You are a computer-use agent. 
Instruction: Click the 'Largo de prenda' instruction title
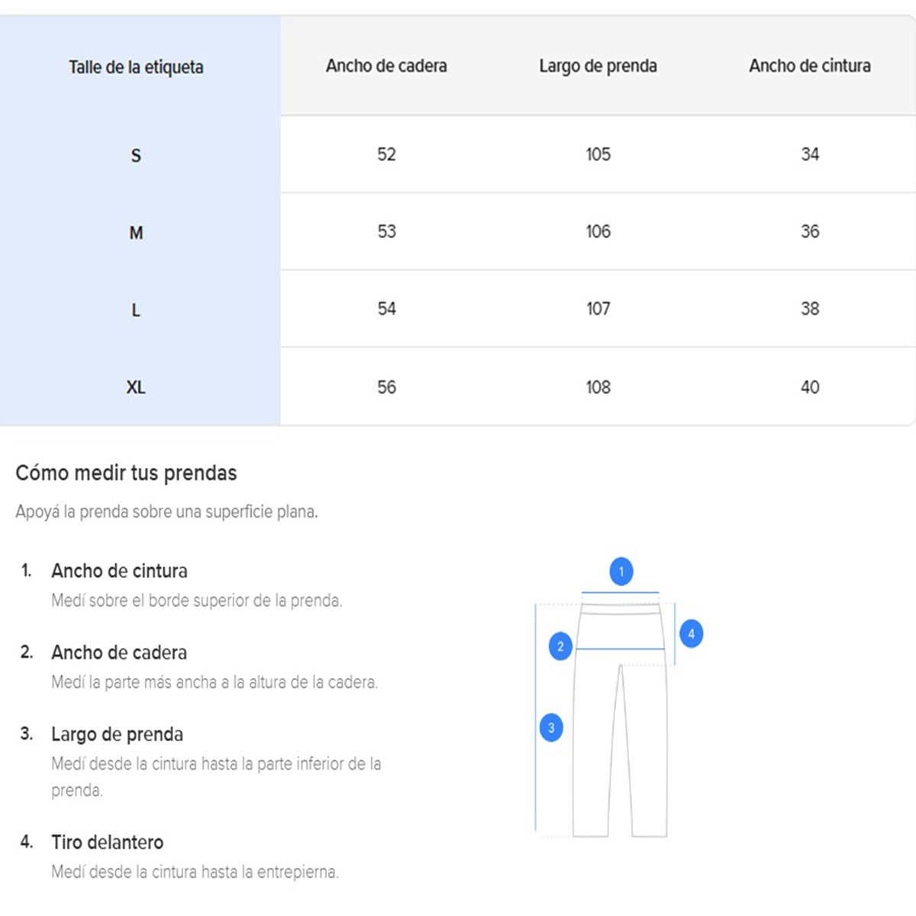[x=117, y=734]
